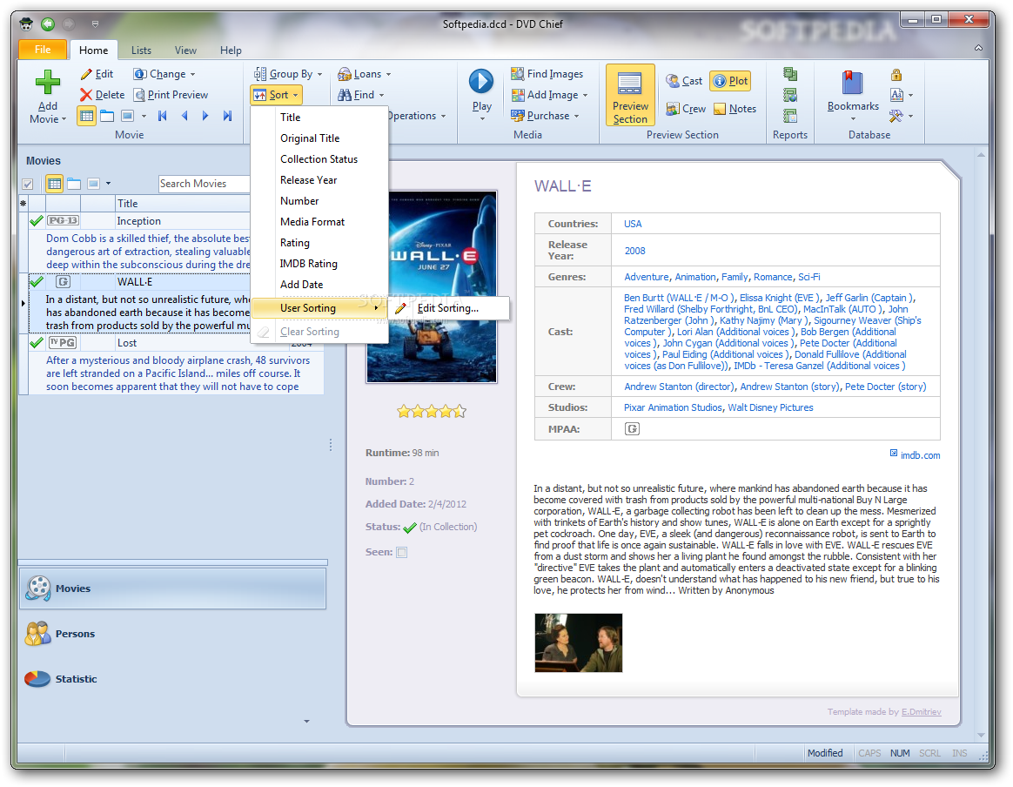Open the imdb.com link
Viewport: 1013px width, 787px height.
coord(920,455)
